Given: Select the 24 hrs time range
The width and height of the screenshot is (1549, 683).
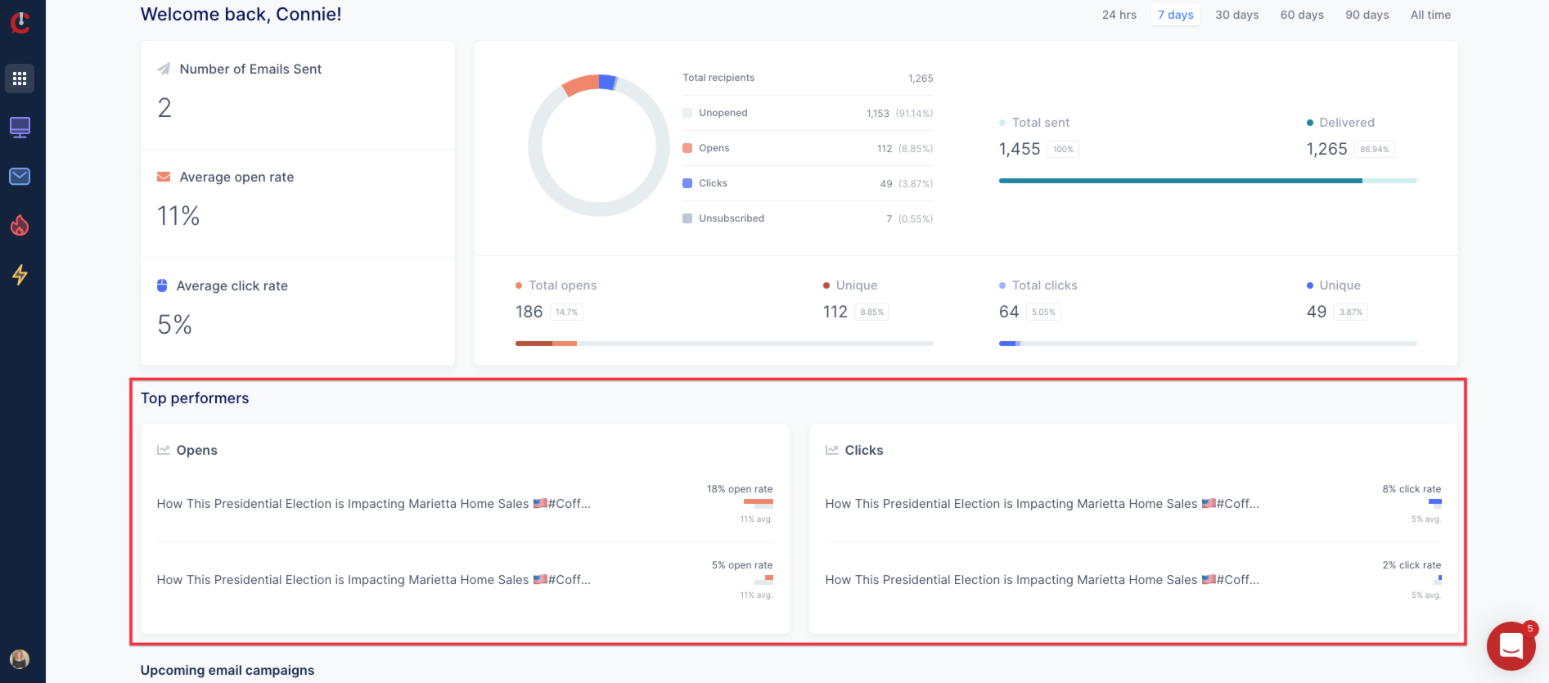Looking at the screenshot, I should click(x=1119, y=15).
